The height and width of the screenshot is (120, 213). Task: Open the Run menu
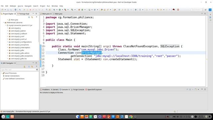click(x=48, y=6)
